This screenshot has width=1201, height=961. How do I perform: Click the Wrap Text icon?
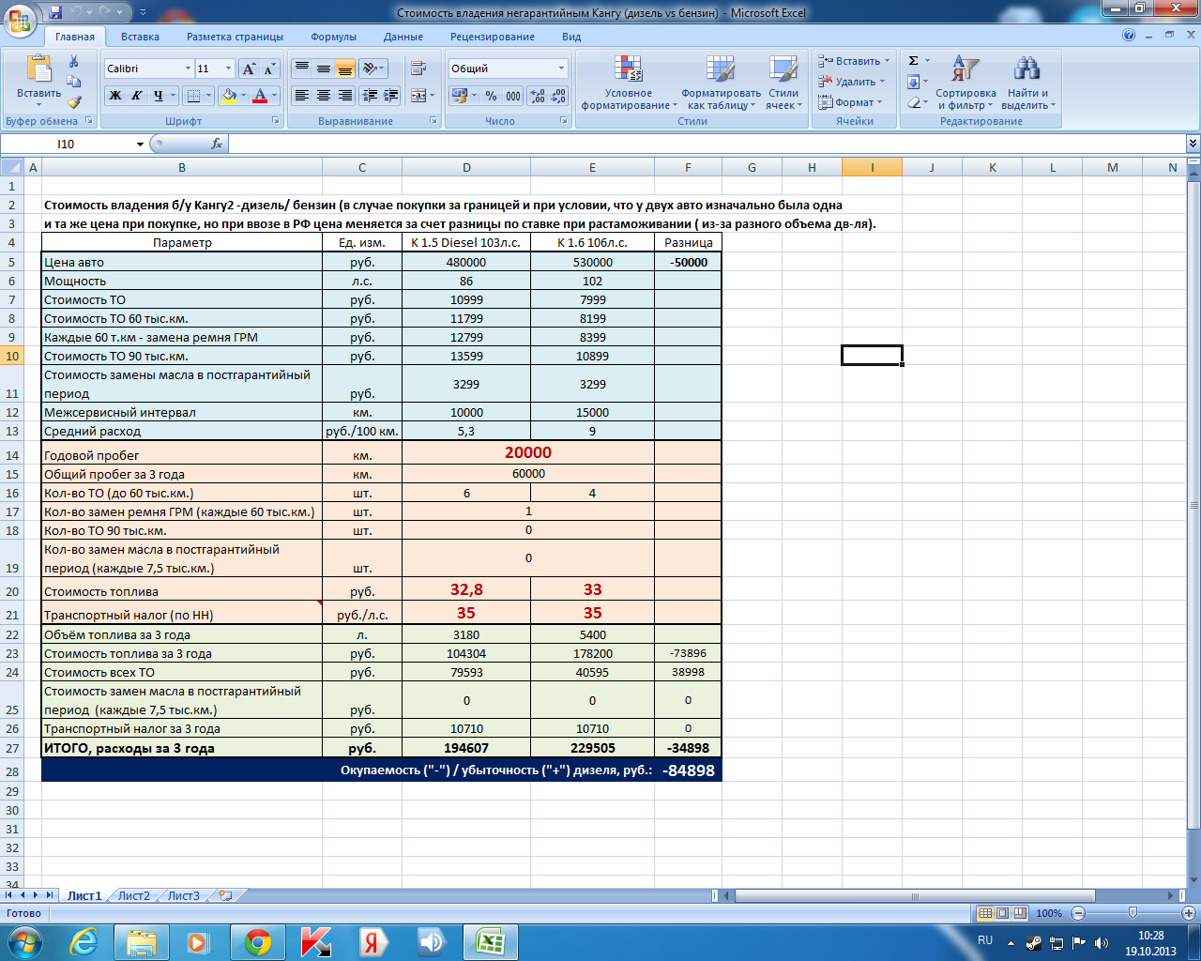coord(418,69)
